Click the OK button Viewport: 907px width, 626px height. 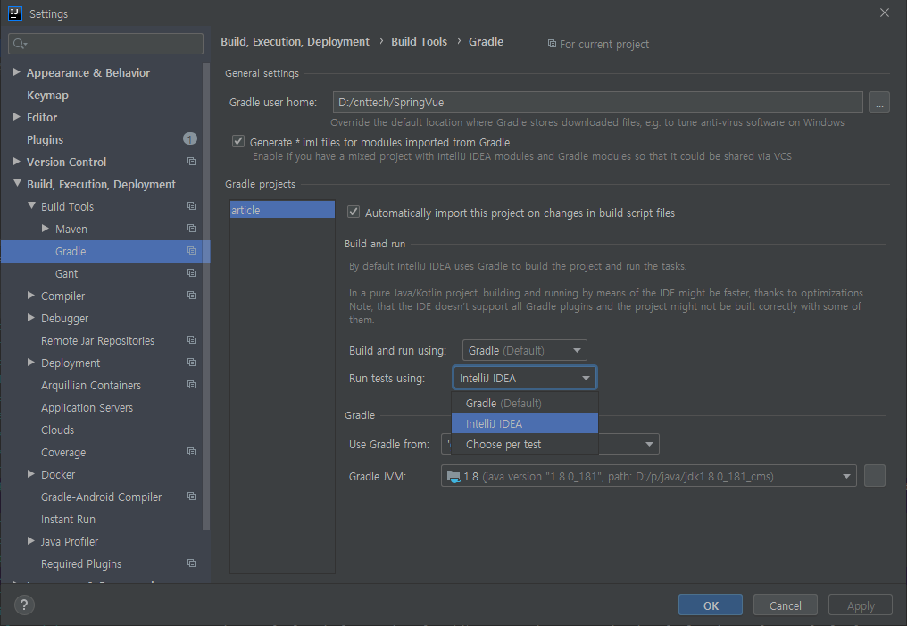(x=711, y=605)
